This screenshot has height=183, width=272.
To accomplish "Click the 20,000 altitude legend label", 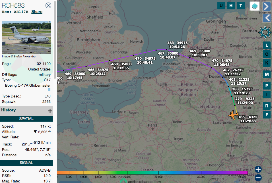I will [158, 177].
